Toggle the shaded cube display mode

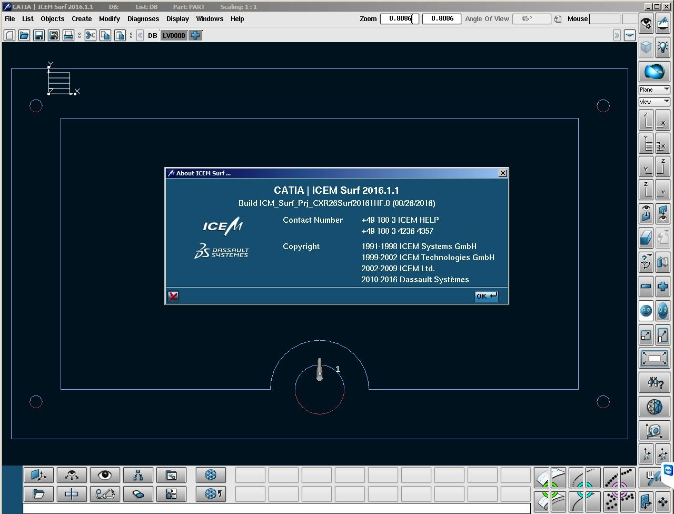coord(646,47)
